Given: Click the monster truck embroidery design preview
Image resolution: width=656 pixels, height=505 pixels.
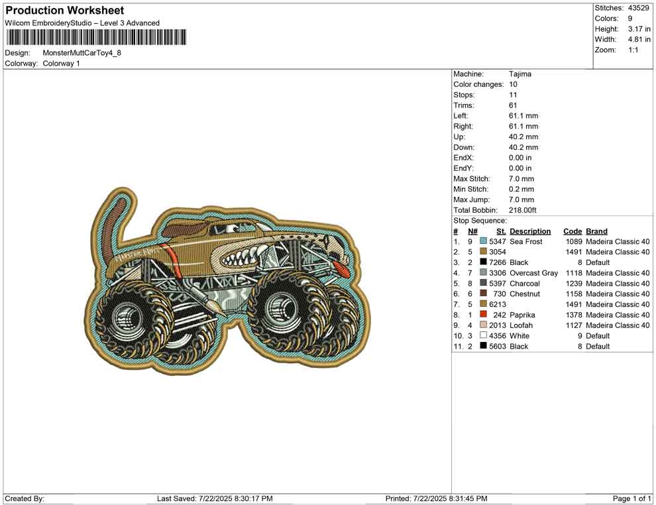Looking at the screenshot, I should point(227,281).
